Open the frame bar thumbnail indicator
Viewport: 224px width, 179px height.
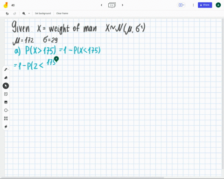click(112, 5)
